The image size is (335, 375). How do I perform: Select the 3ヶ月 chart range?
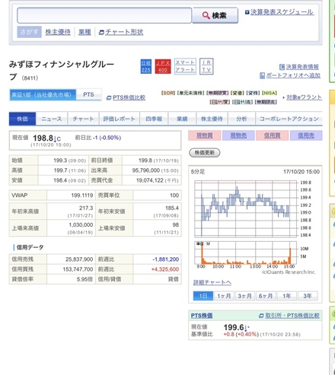pos(244,296)
